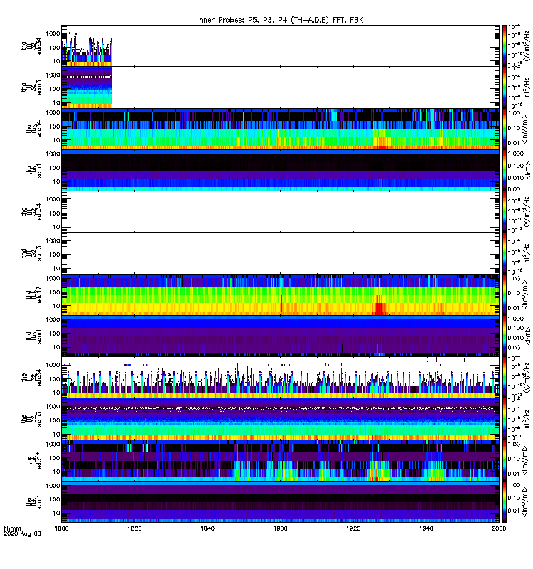The width and height of the screenshot is (533, 569).
Task: Select the 'tha fbk edc34' panel label
Action: pos(34,129)
